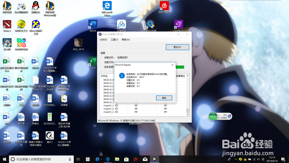
Task: Select the 平静组 .wps file on desktop
Action: tap(36, 83)
